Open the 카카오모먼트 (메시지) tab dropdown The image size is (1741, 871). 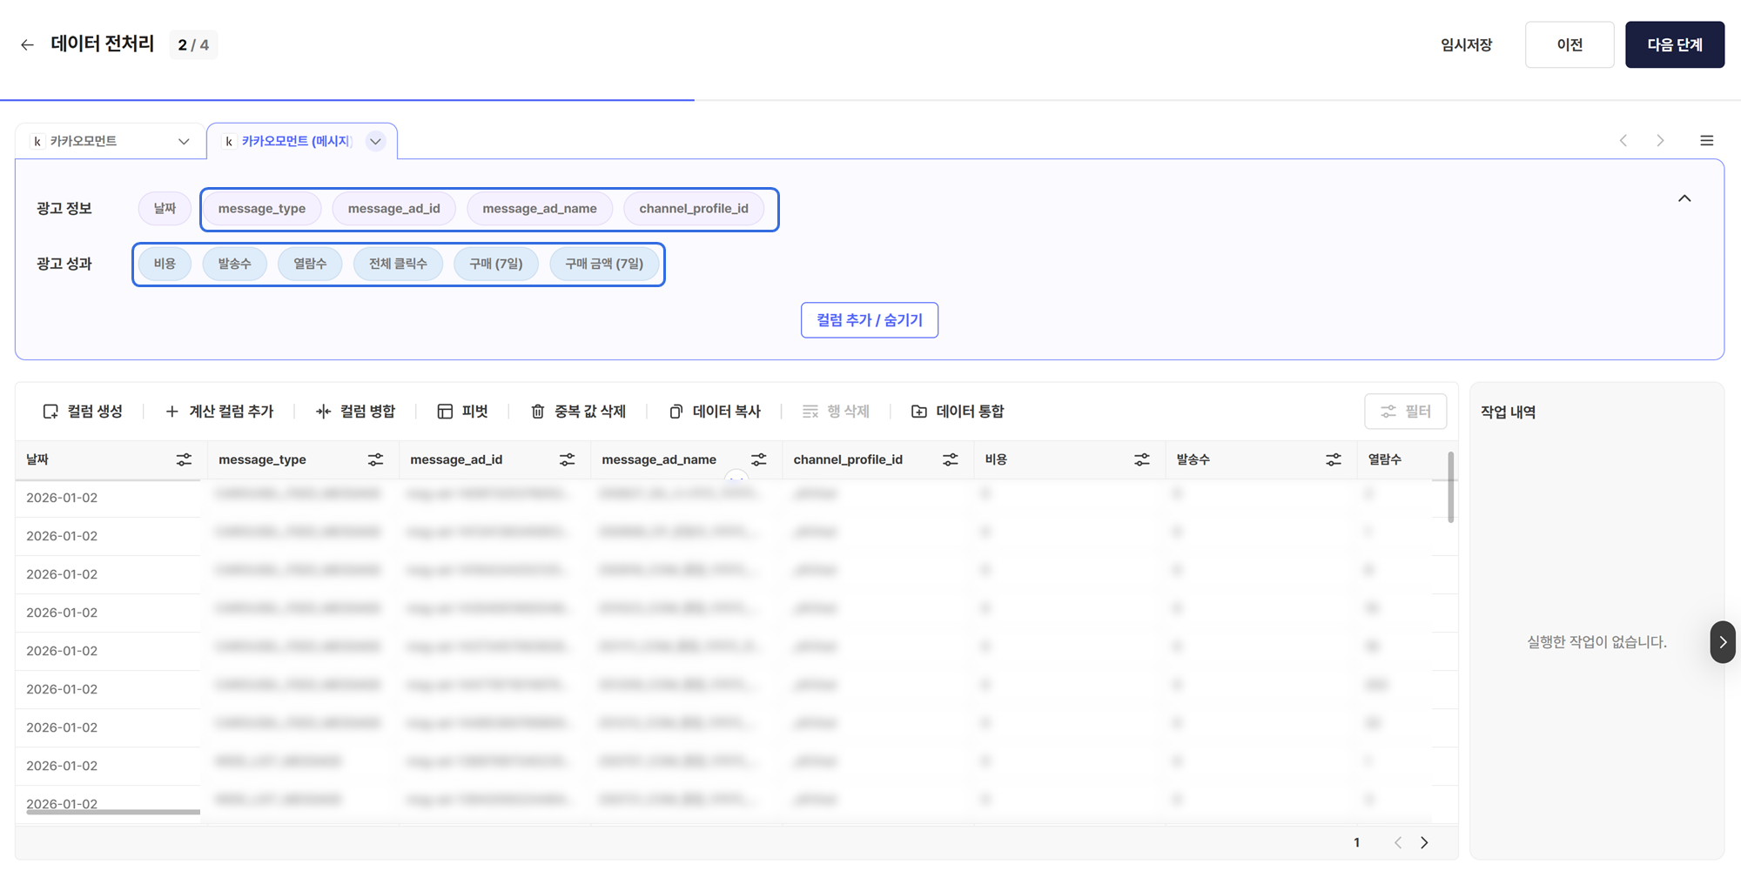[x=376, y=142]
